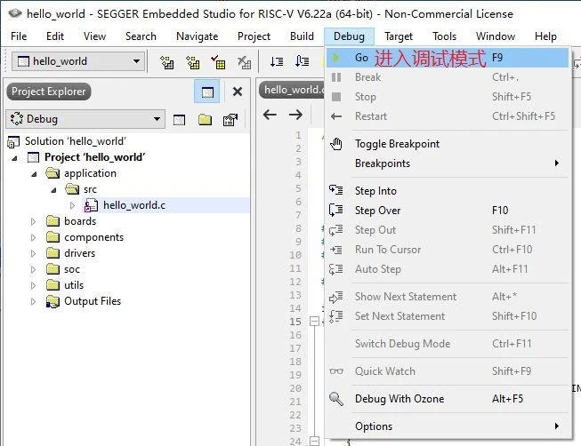This screenshot has width=581, height=446.
Task: Expand the Output Files folder
Action: [33, 301]
